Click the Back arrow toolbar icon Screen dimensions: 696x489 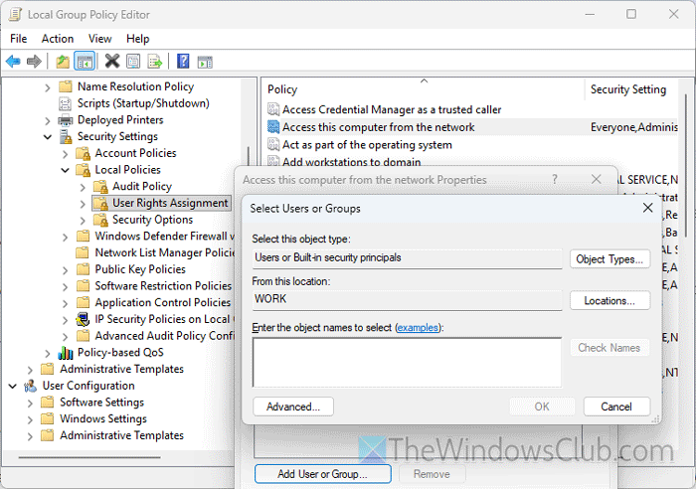tap(13, 62)
